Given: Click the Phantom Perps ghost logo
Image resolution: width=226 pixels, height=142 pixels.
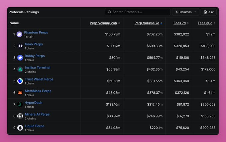Looking at the screenshot, I should coord(19,34).
